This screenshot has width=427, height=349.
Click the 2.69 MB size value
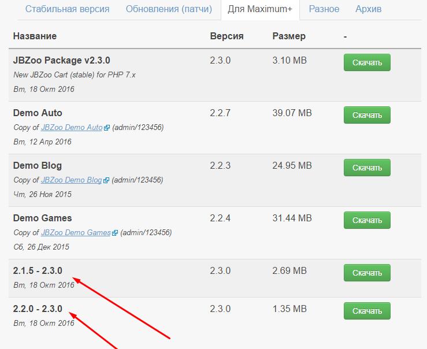(289, 270)
